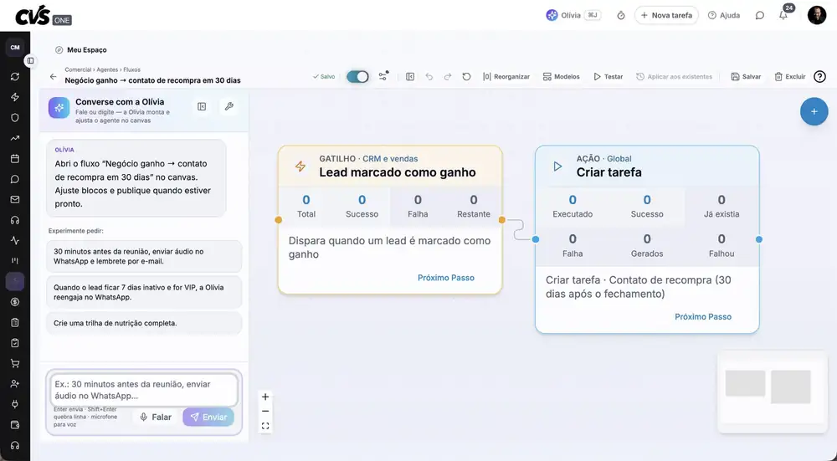Run the flow with Testar
The height and width of the screenshot is (461, 837).
[x=608, y=77]
